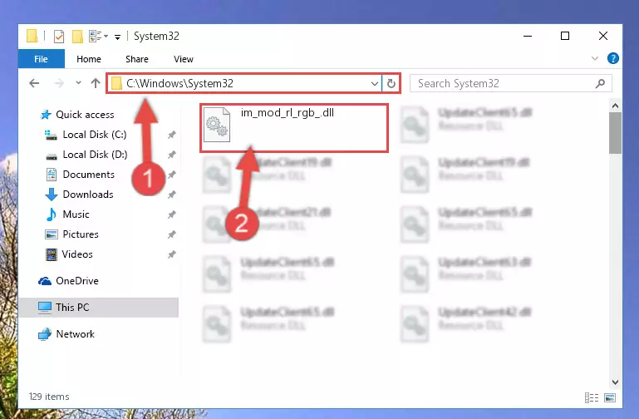Open the recent locations dropdown
Image resolution: width=639 pixels, height=419 pixels.
coord(78,83)
